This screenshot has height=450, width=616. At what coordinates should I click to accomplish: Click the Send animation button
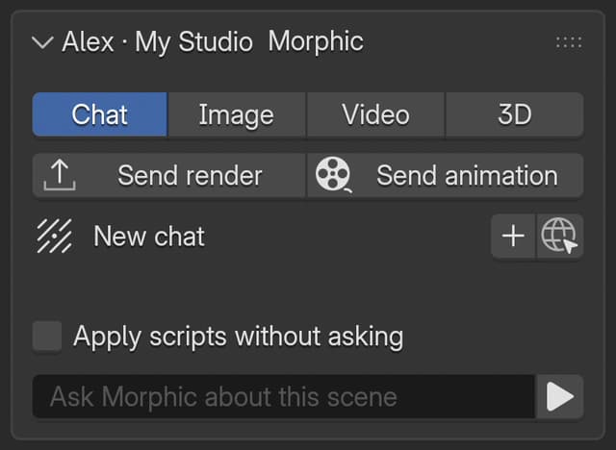445,175
